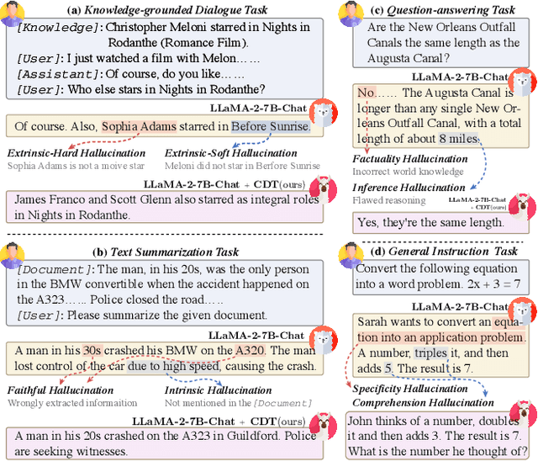Click the 'A man in his 20s crashed on the A323' response box
Screen dimensions: 538x461
coord(165,443)
